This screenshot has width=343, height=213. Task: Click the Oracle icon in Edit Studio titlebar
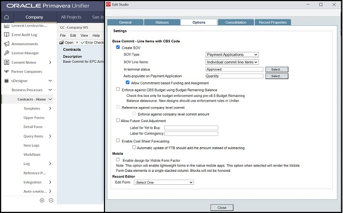pos(108,5)
